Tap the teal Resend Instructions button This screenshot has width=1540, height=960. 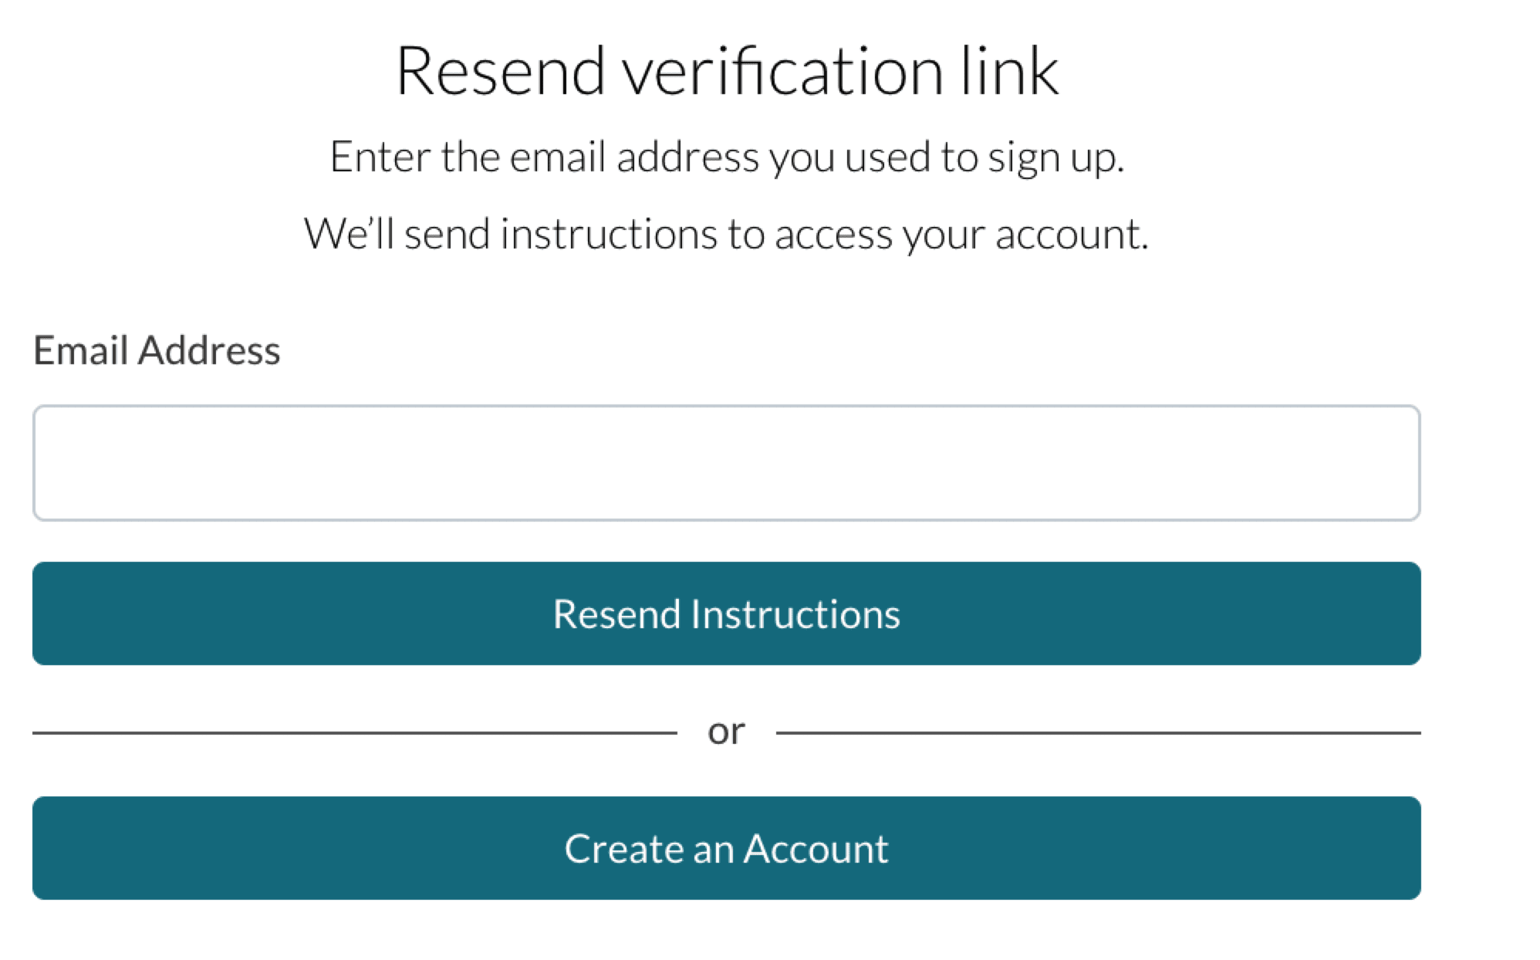(725, 614)
